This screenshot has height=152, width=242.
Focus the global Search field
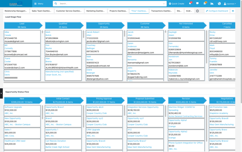click(x=110, y=4)
